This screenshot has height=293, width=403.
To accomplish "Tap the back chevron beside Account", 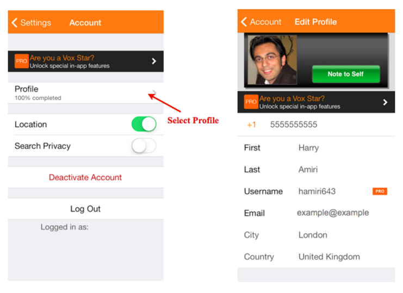I will tap(244, 22).
